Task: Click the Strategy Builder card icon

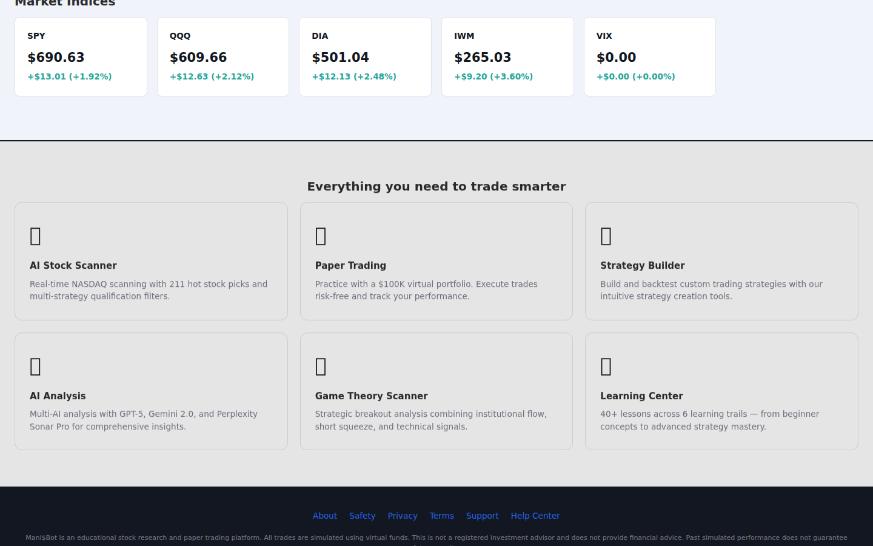Action: tap(606, 236)
